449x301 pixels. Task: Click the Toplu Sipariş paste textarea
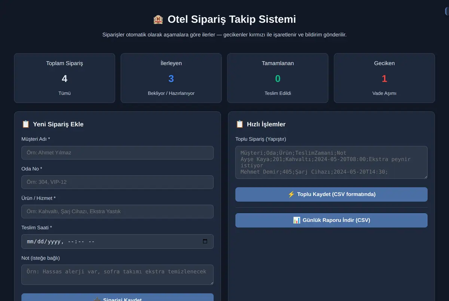332,162
